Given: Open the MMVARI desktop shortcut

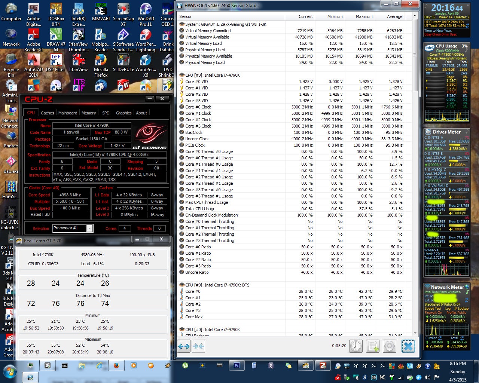Looking at the screenshot, I should (x=101, y=12).
